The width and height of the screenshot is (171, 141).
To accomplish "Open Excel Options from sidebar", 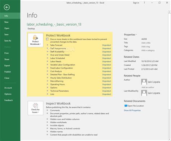I will [10, 94].
